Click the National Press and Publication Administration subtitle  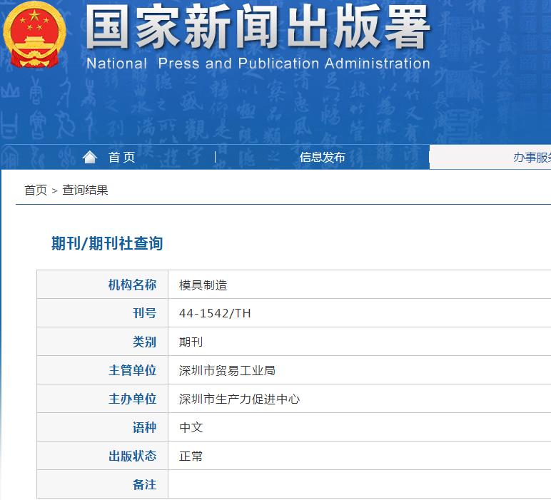pos(258,63)
